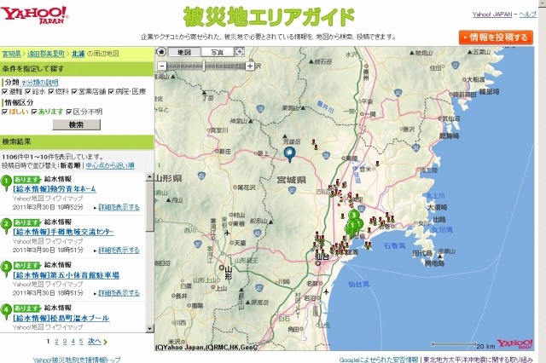Open [給水情報]松島町温水プール result

coord(61,318)
